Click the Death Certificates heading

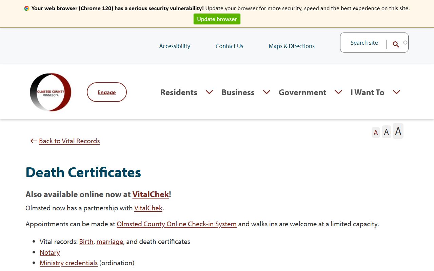pyautogui.click(x=83, y=172)
